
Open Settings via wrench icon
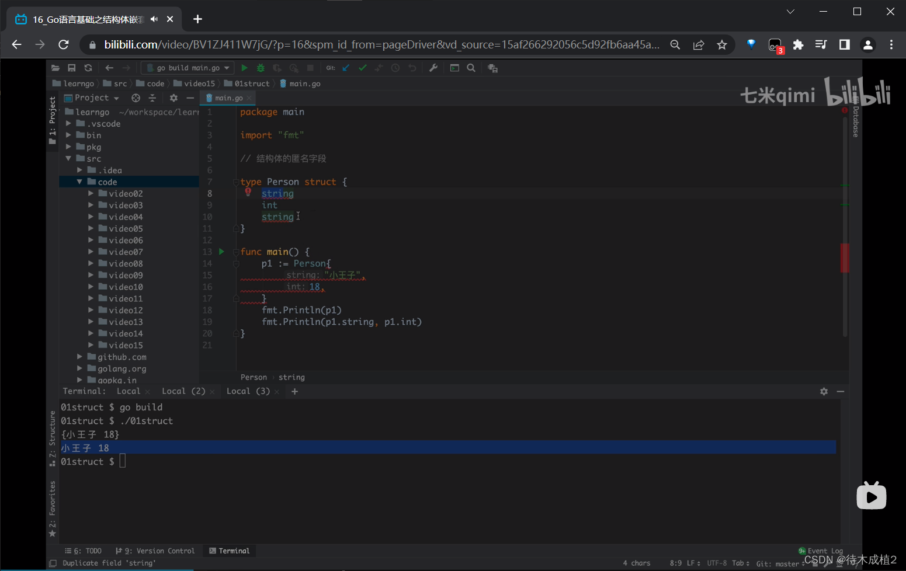433,68
